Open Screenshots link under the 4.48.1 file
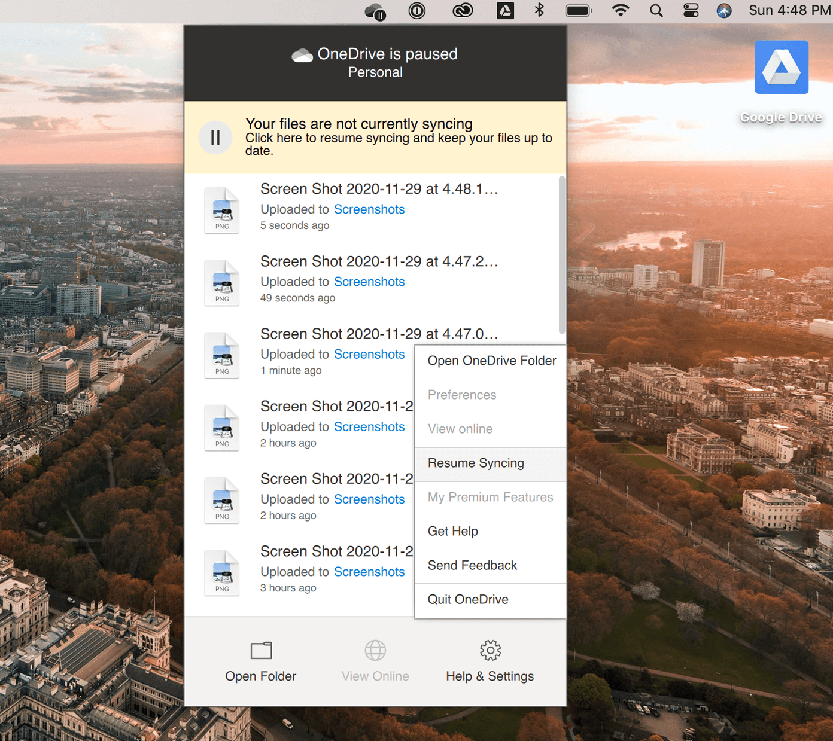This screenshot has width=833, height=741. [369, 209]
